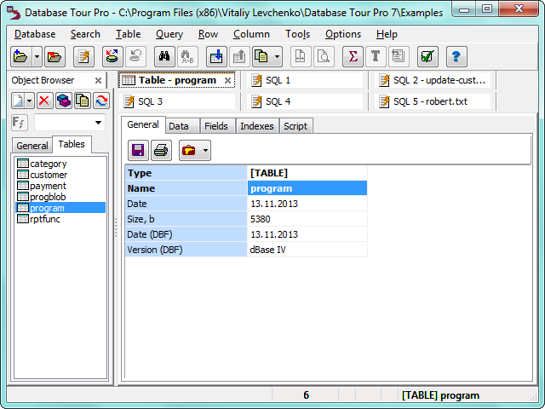This screenshot has width=545, height=409.
Task: Open the Column menu
Action: click(251, 34)
